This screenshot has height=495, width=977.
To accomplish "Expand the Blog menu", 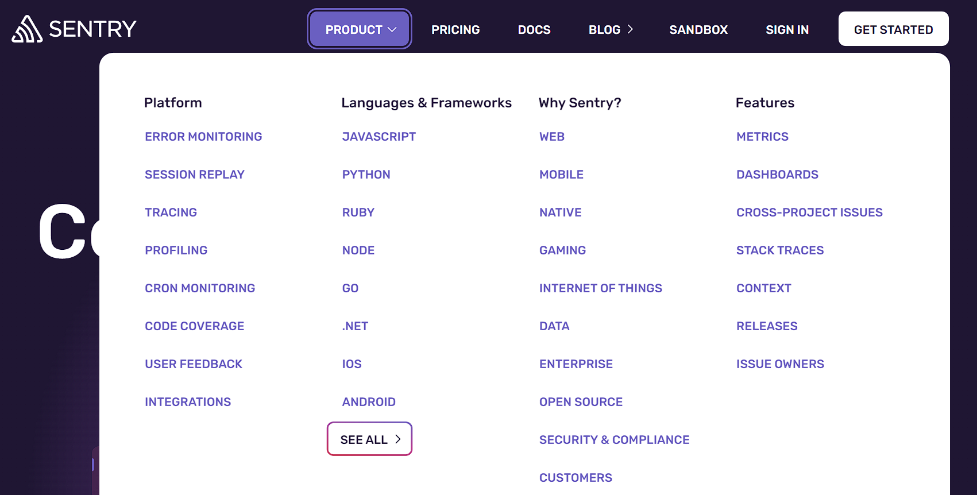I will click(611, 30).
